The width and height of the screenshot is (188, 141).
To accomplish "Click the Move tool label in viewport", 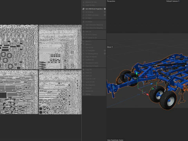I will pyautogui.click(x=110, y=47).
